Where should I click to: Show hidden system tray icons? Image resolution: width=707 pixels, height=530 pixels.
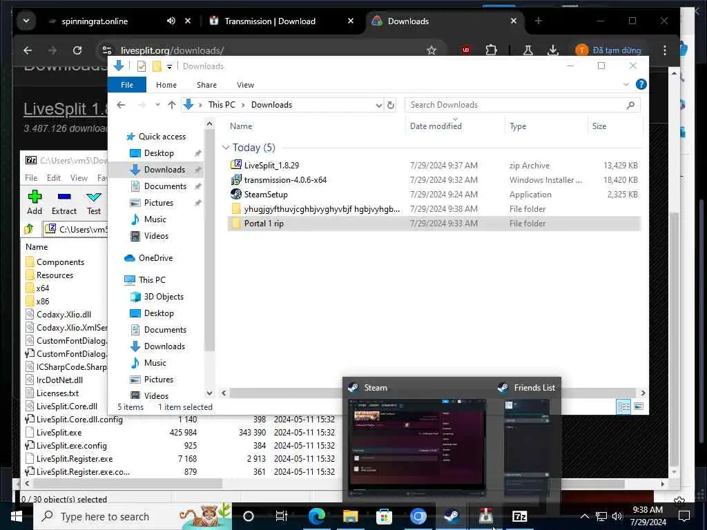[584, 516]
